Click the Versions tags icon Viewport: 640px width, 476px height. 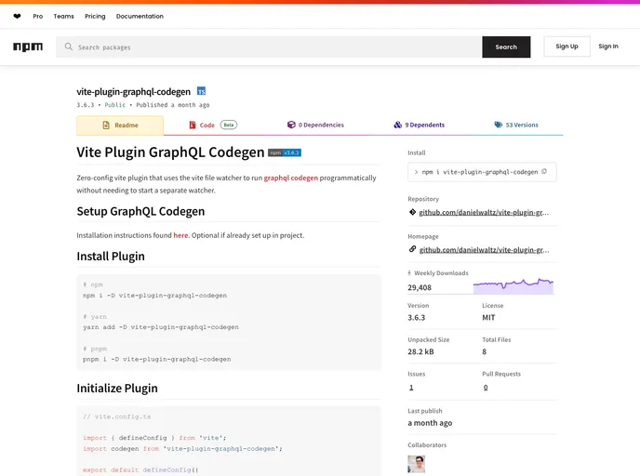click(499, 125)
